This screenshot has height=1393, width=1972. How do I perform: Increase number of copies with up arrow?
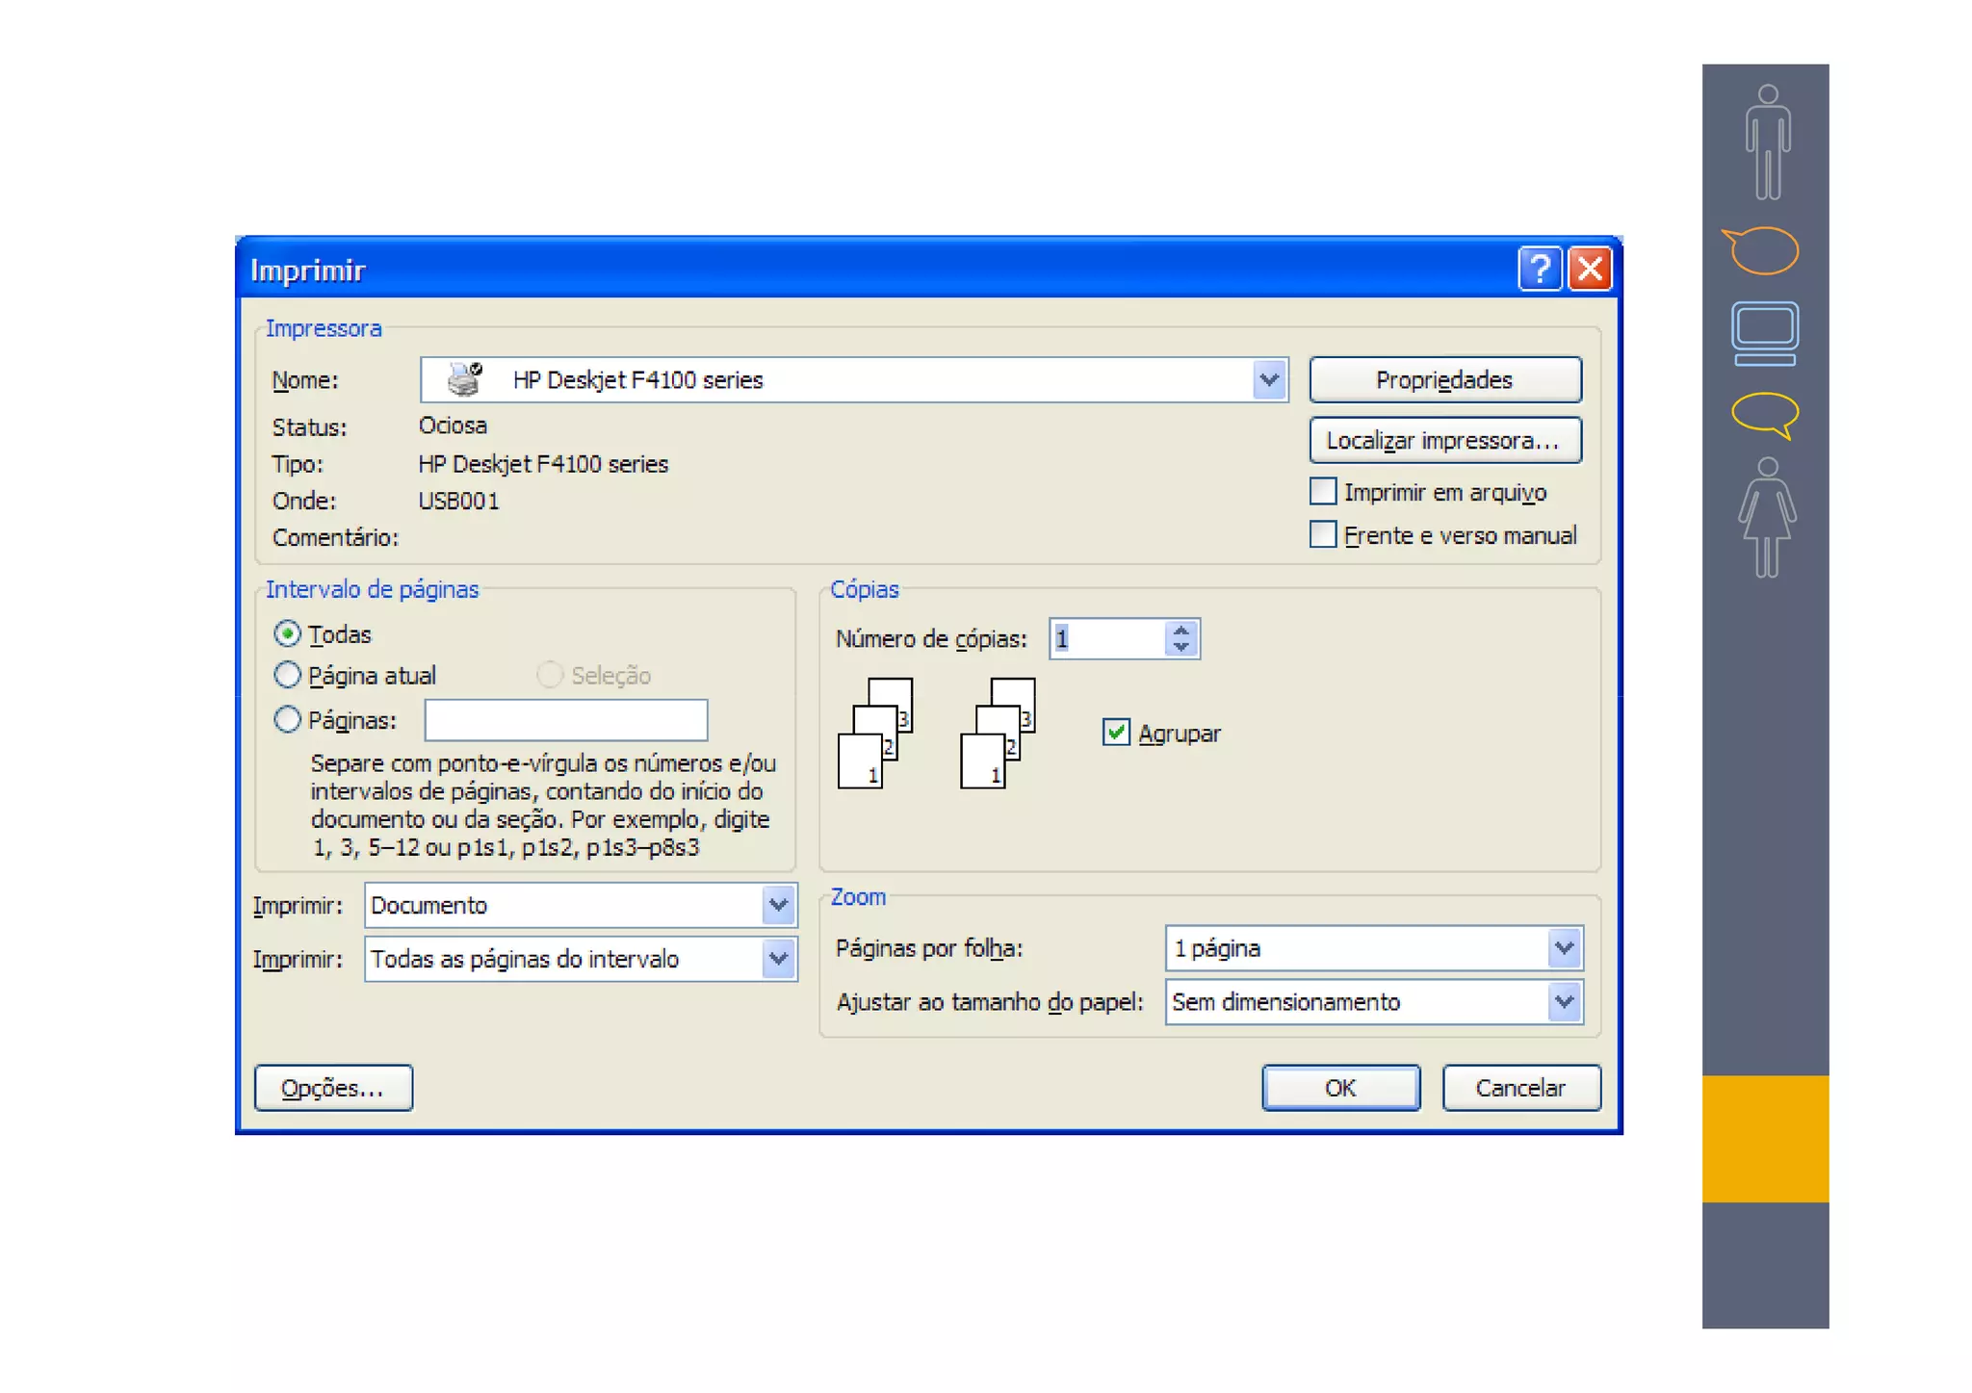(1181, 631)
